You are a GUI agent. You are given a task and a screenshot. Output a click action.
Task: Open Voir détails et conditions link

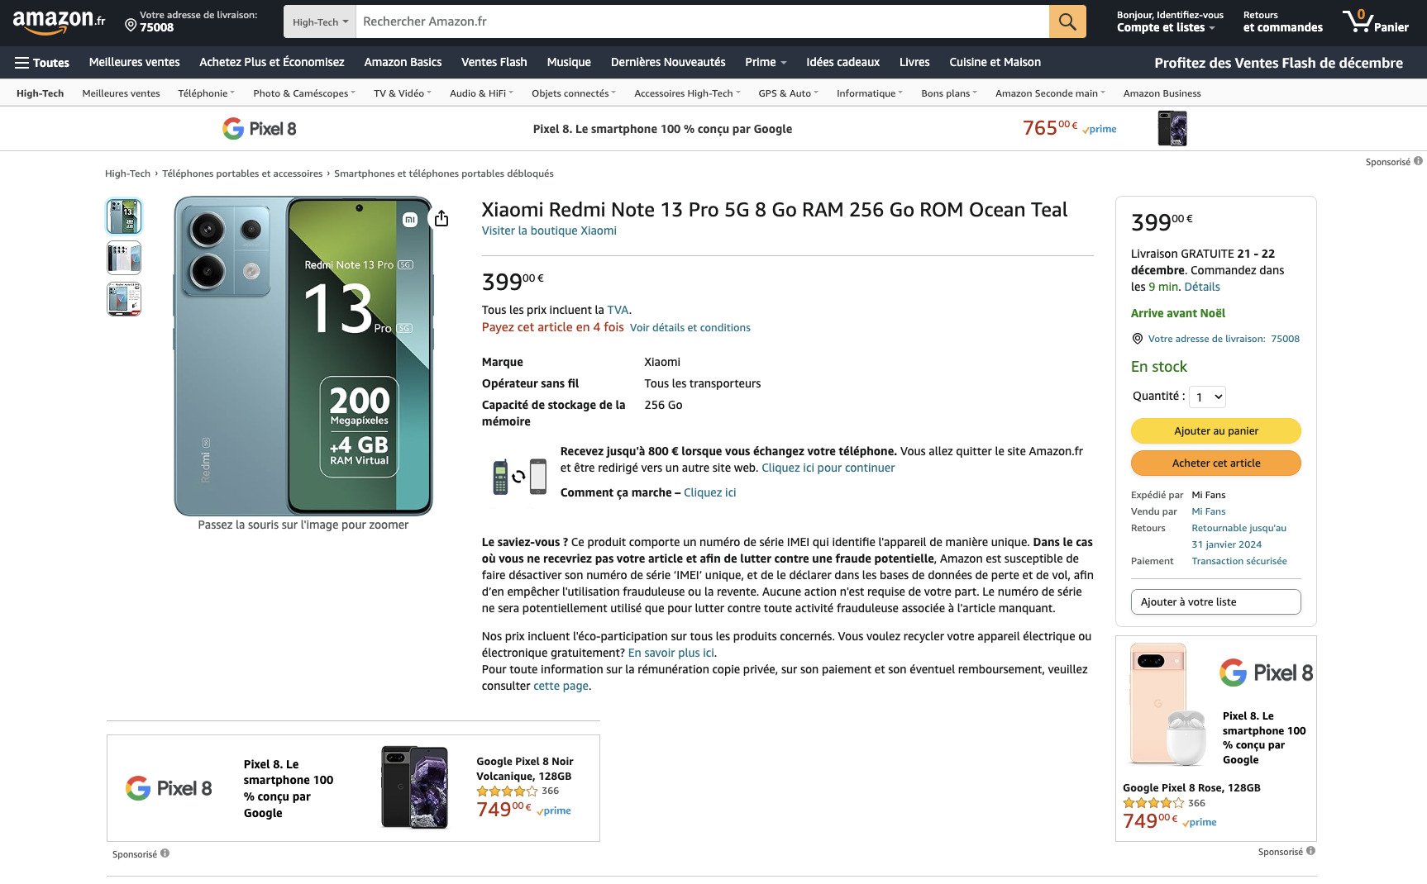click(690, 328)
